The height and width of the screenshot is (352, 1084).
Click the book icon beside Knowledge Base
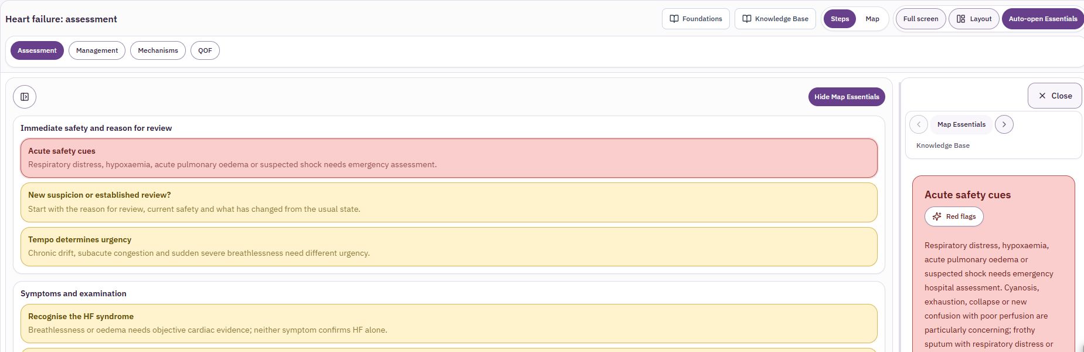click(747, 19)
